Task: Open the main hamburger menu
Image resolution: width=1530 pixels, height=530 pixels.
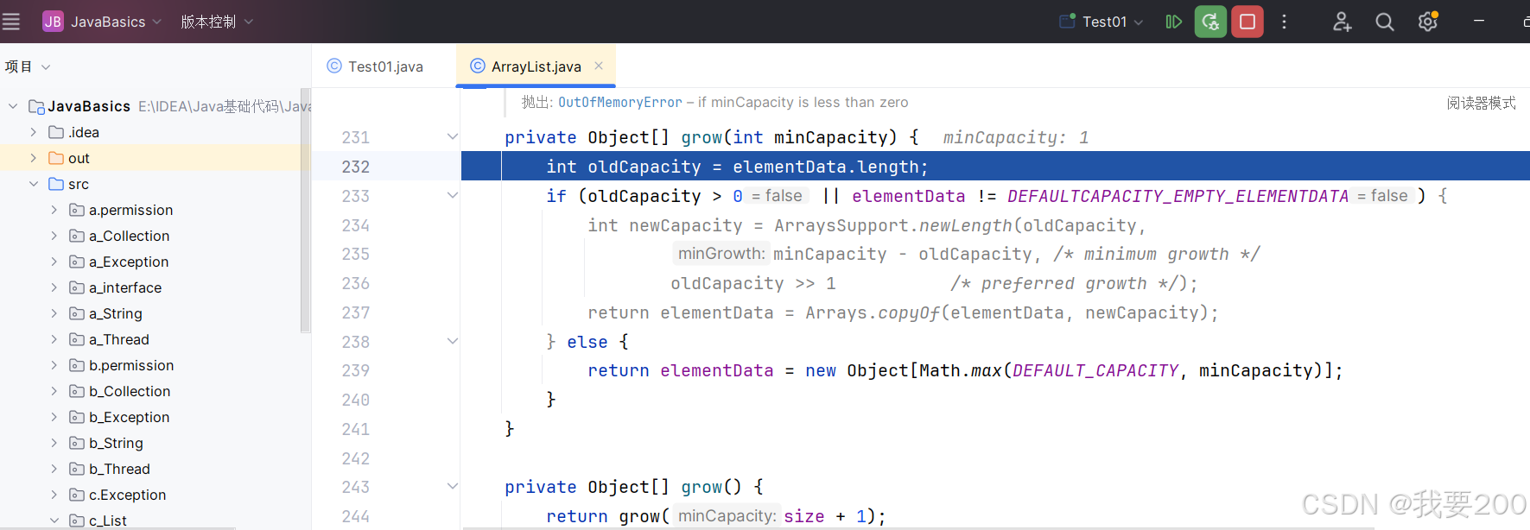Action: [x=11, y=22]
